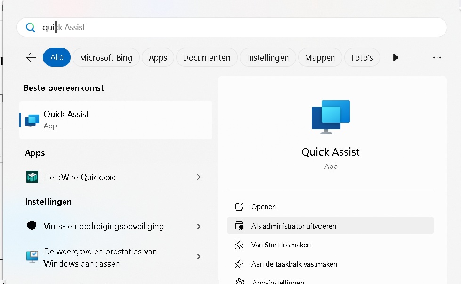This screenshot has width=461, height=284.
Task: Click the Openen launch icon
Action: pyautogui.click(x=239, y=207)
